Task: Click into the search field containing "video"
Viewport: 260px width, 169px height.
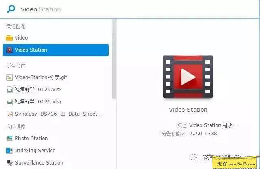Action: [122, 9]
